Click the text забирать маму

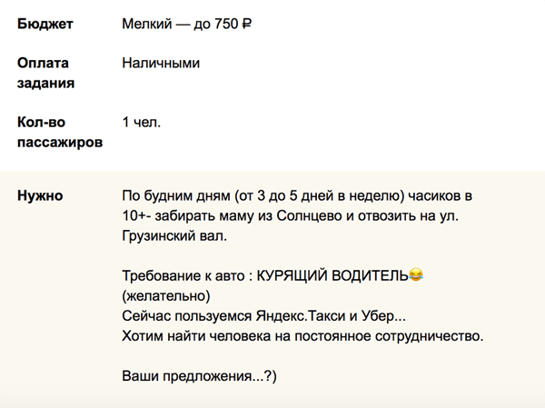[x=204, y=216]
